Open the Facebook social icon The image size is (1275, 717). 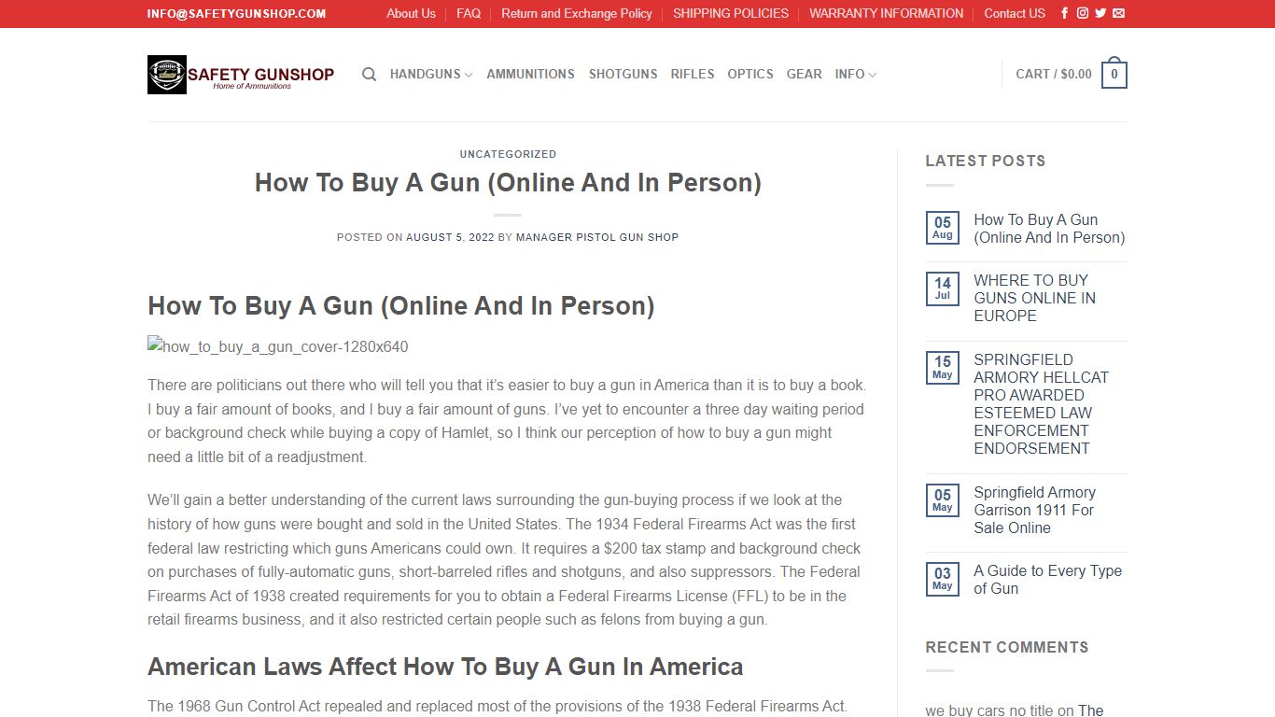coord(1065,13)
